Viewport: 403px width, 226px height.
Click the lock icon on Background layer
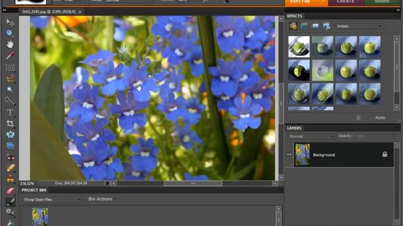pos(385,154)
